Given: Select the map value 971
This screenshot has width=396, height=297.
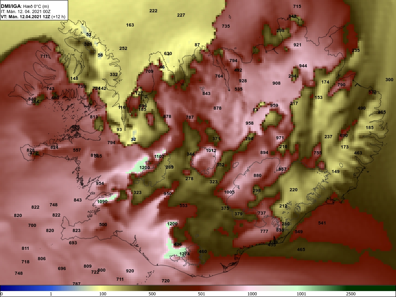Looking at the screenshot, I should click(x=280, y=138).
